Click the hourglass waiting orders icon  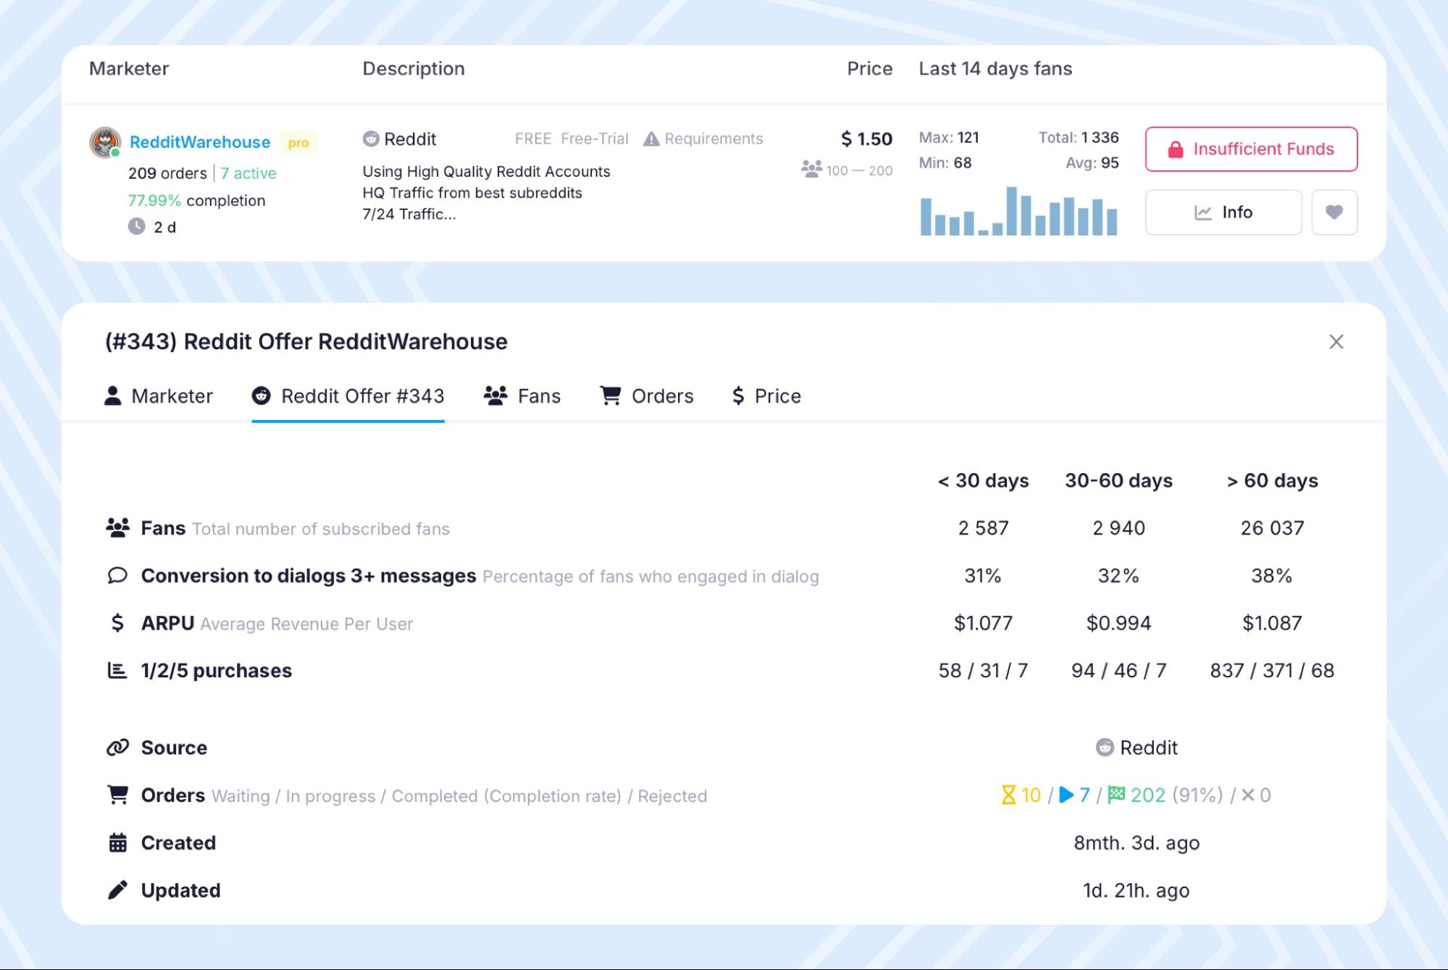pos(1008,795)
